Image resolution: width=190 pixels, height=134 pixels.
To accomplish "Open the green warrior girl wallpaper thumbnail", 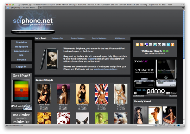I will coord(102,118).
